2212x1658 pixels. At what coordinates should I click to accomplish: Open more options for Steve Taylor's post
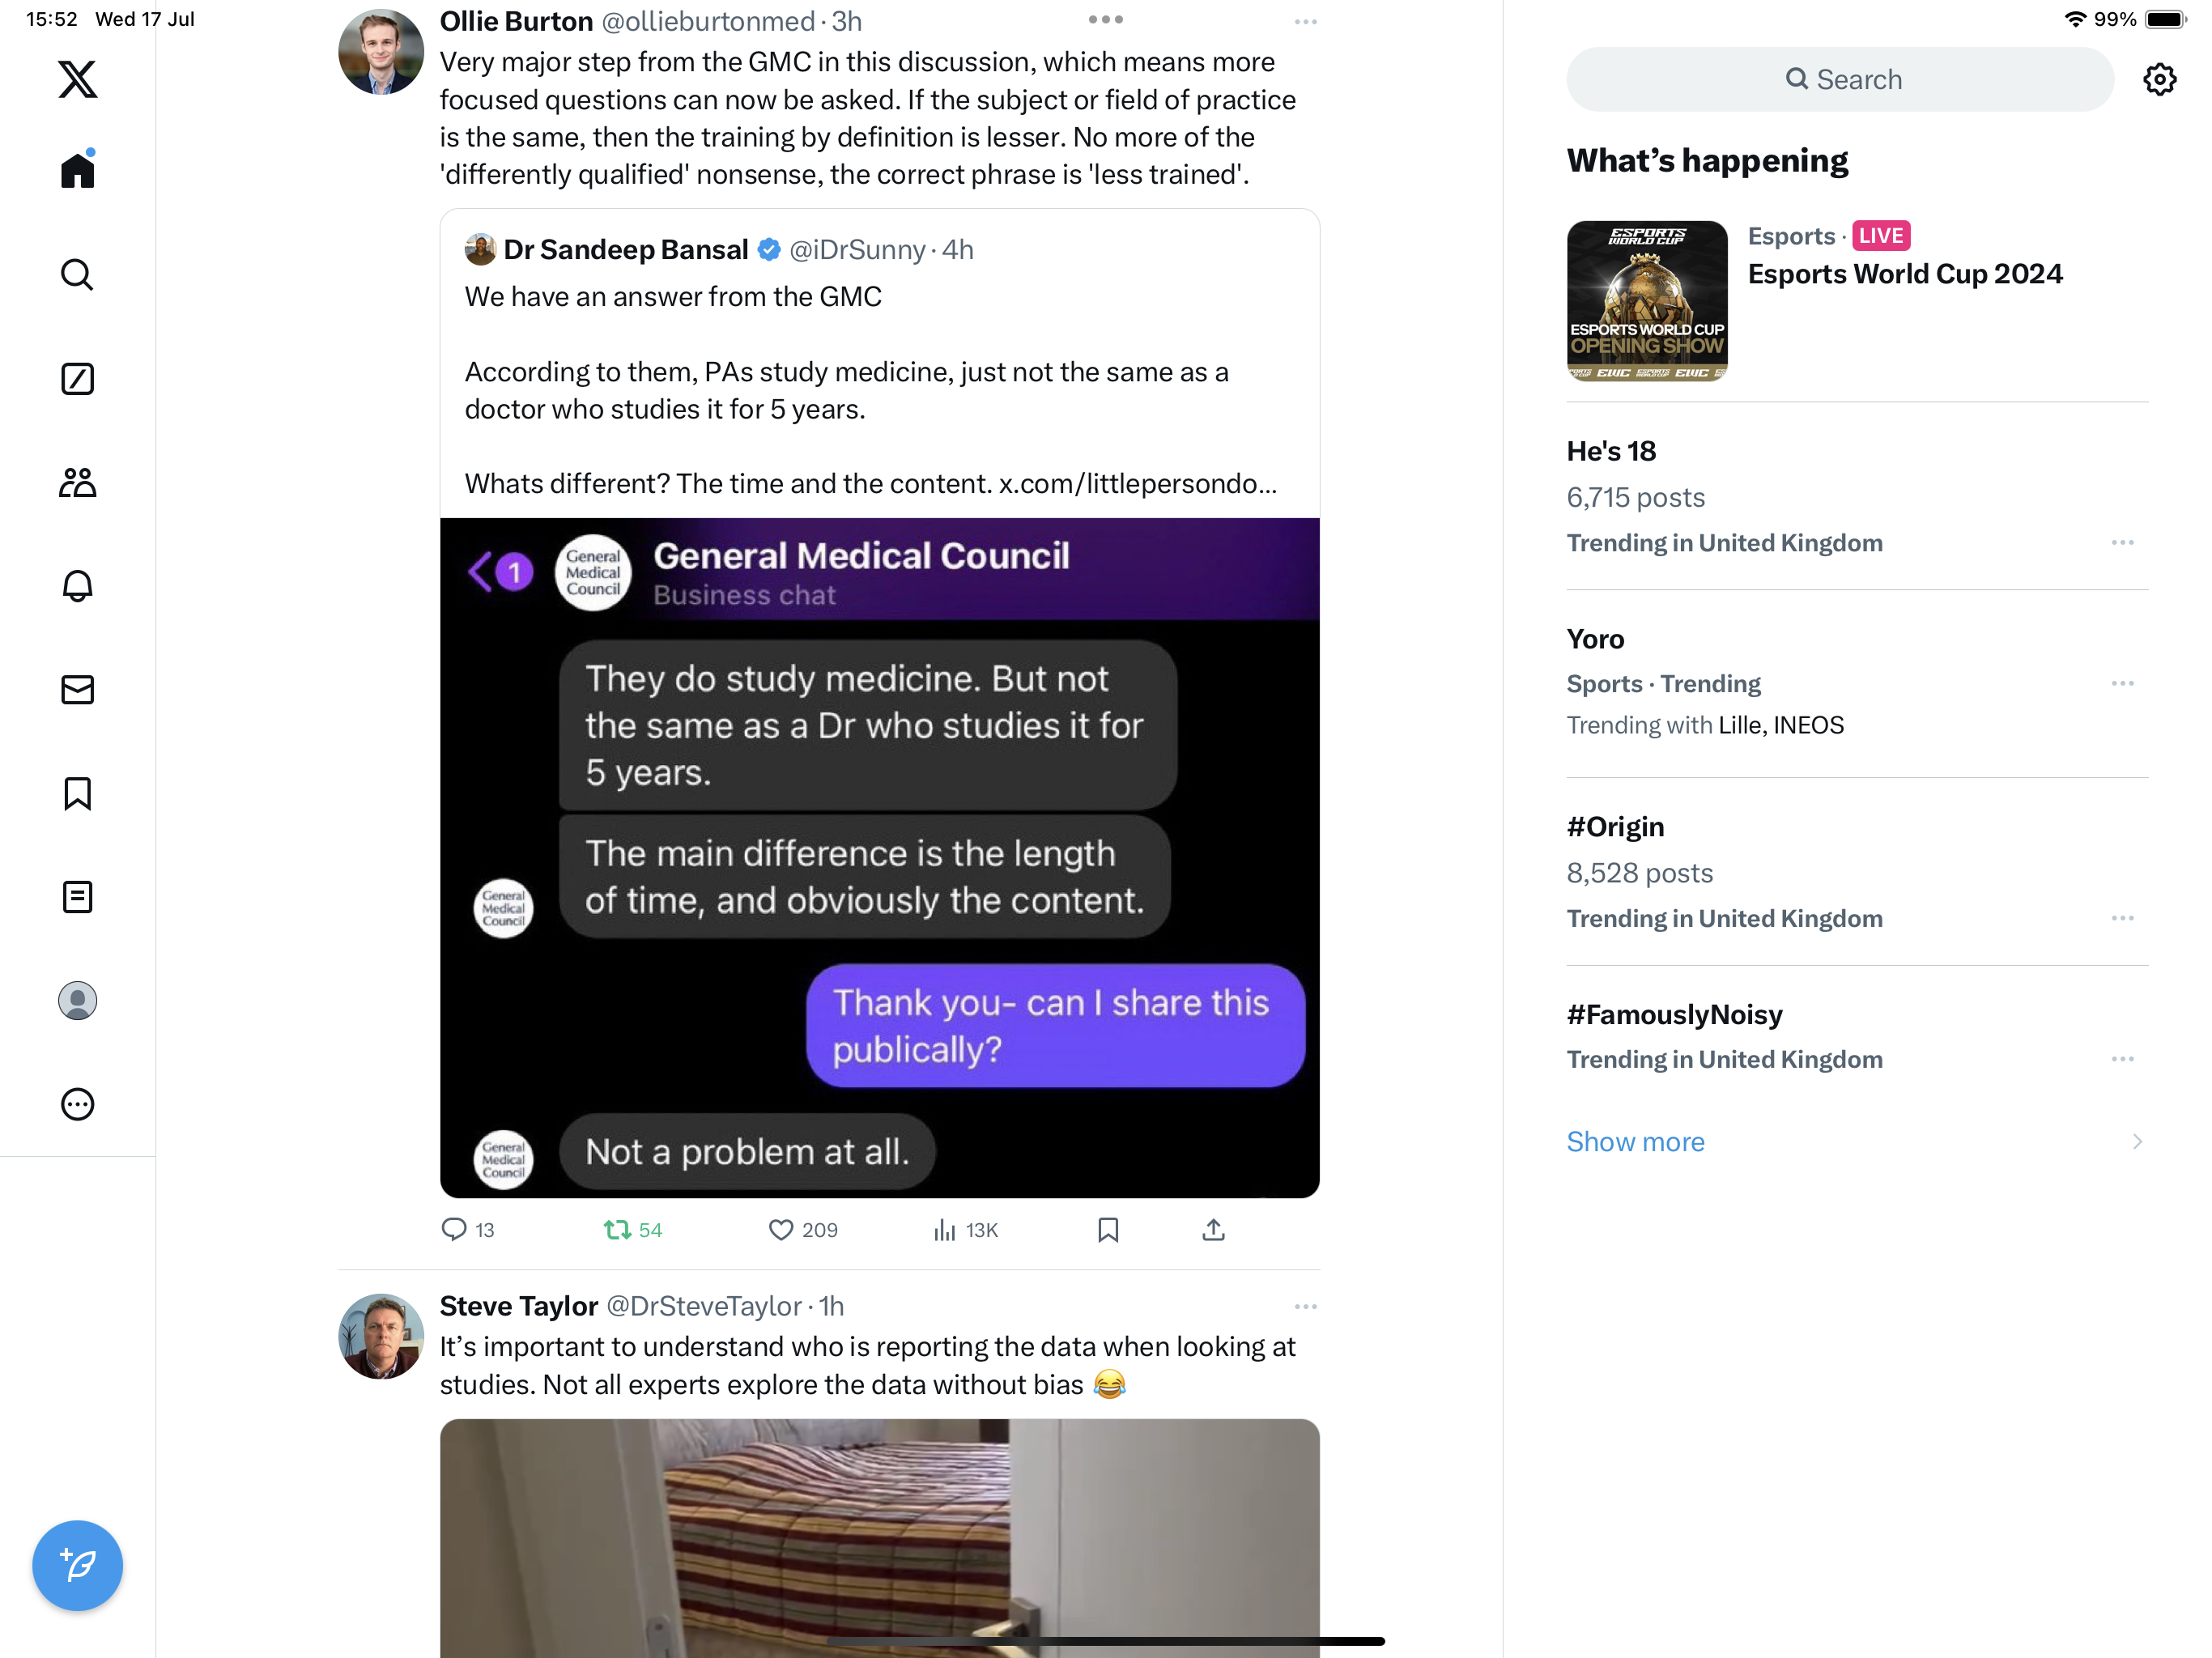tap(1305, 1306)
